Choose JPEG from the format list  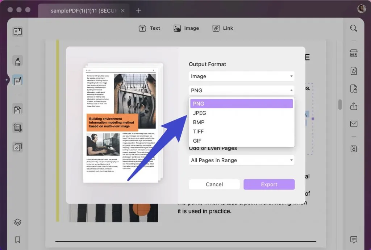(x=242, y=113)
